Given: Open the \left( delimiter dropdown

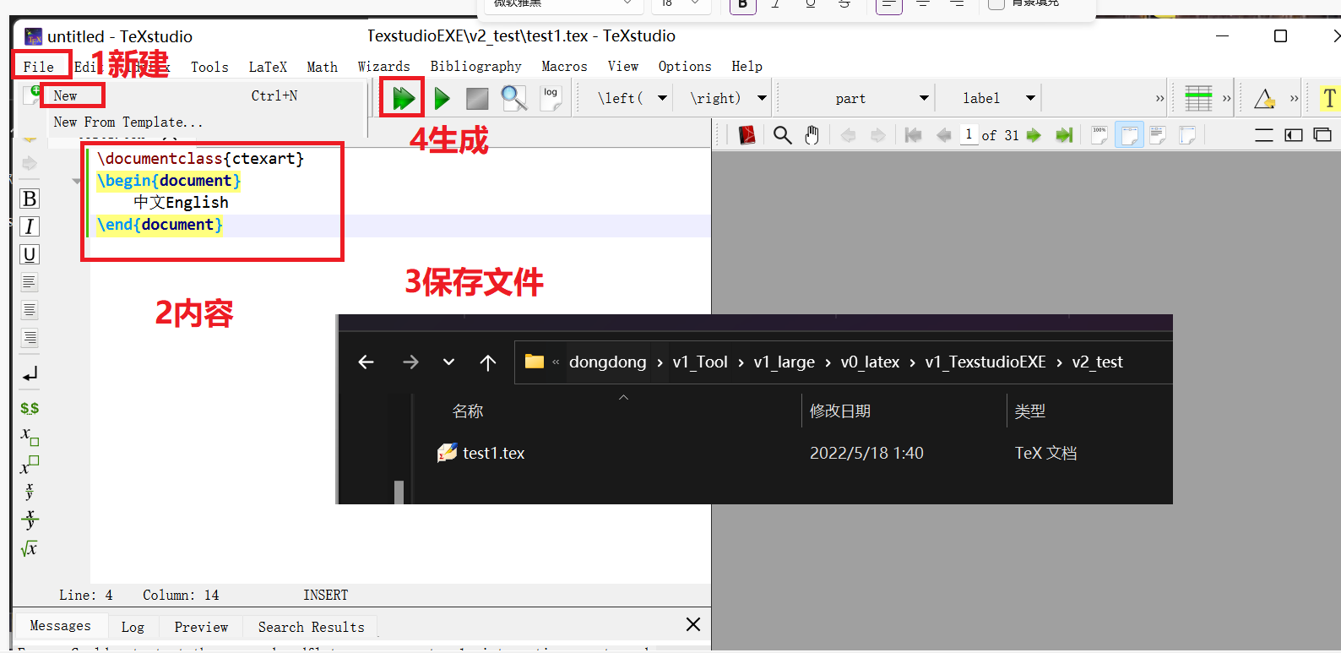Looking at the screenshot, I should (663, 98).
